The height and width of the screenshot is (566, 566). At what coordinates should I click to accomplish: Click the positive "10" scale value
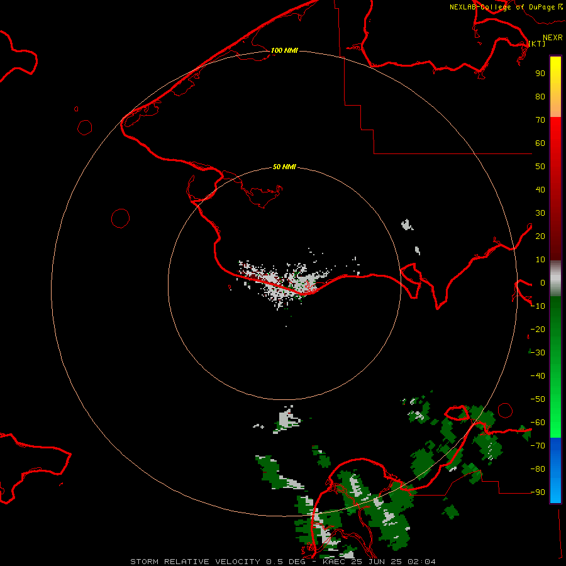[x=540, y=260]
